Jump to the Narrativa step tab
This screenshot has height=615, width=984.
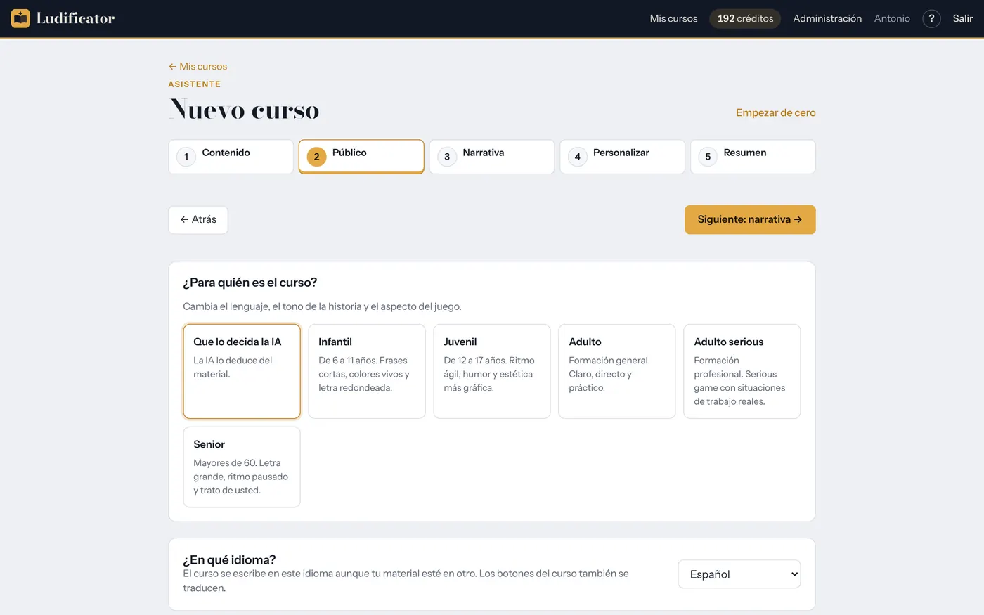point(492,157)
